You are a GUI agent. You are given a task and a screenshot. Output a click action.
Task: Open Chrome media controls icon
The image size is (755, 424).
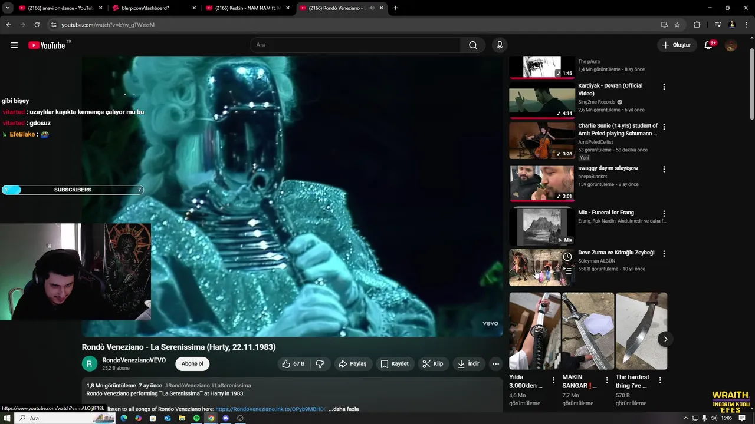click(718, 25)
